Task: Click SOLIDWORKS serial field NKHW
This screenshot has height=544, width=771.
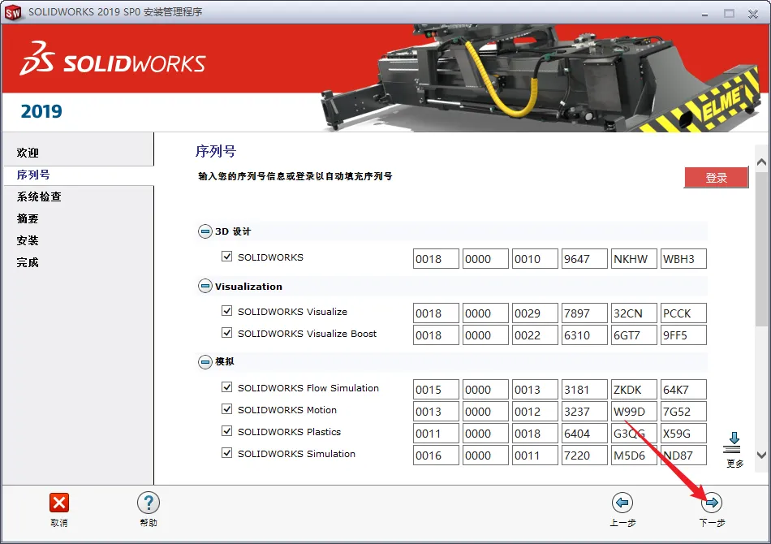Action: (x=634, y=259)
